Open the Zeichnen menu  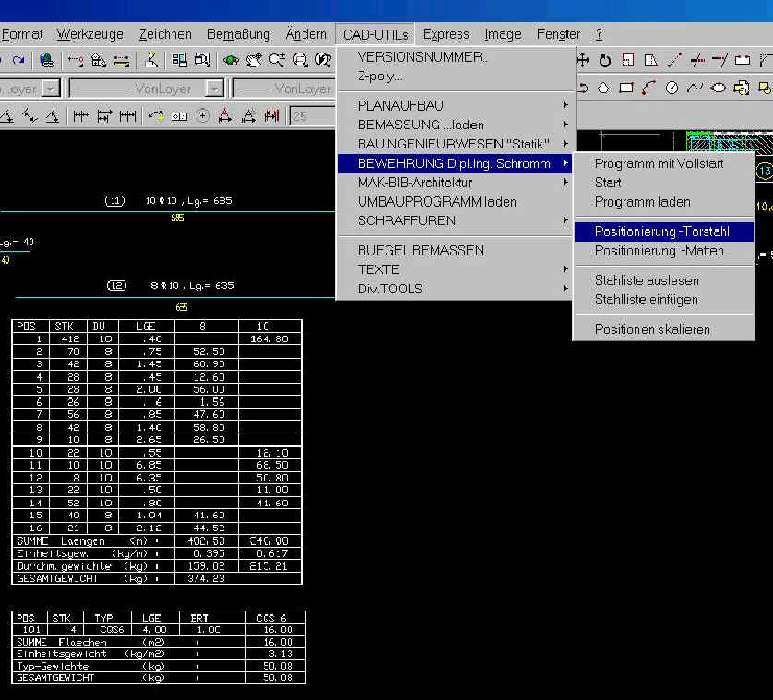165,34
